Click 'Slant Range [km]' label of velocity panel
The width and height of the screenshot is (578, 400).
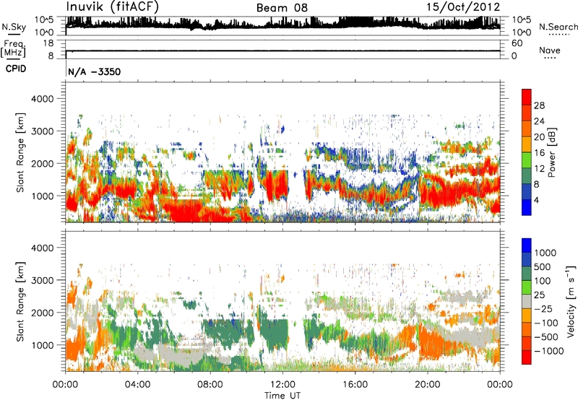21,301
